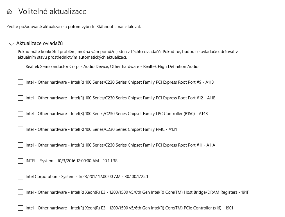Check the Chipset Family PMC - A121 box

(20, 129)
